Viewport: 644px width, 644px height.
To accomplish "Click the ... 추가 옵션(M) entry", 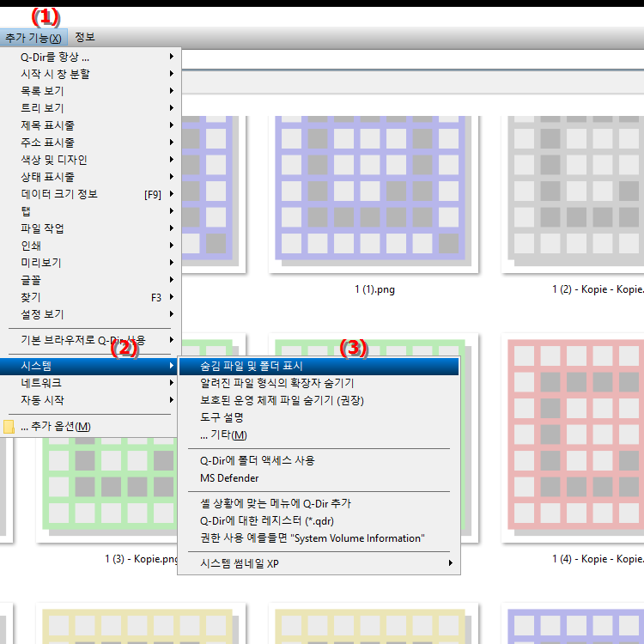I will coord(89,426).
